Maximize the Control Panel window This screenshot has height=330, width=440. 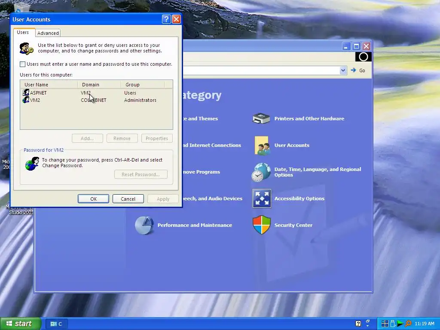coord(356,46)
